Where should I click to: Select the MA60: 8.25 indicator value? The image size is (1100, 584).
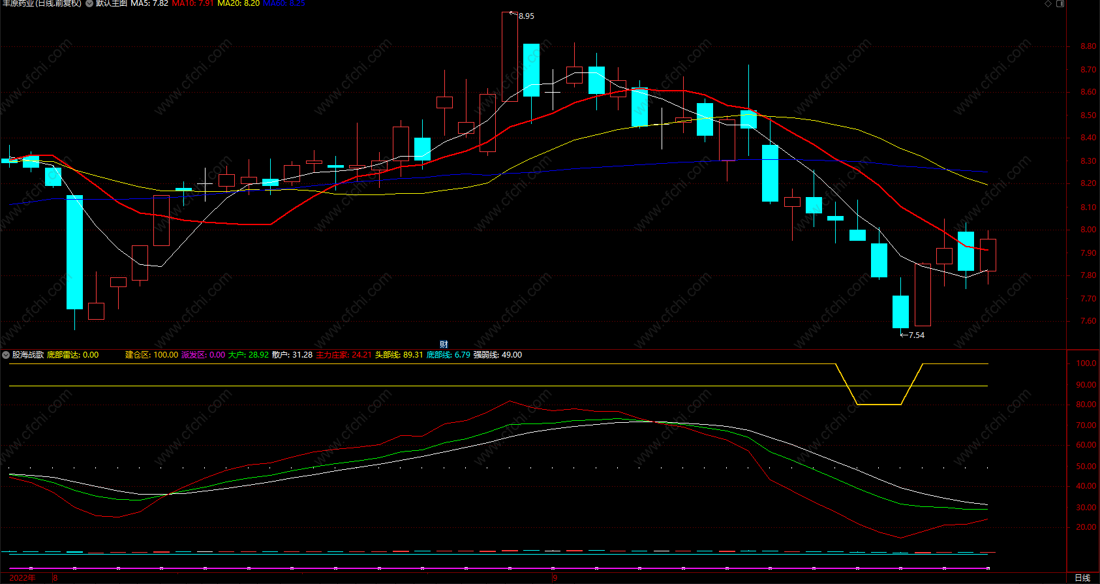click(x=284, y=3)
